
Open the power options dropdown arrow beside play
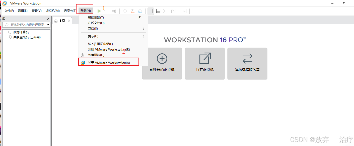point(104,11)
